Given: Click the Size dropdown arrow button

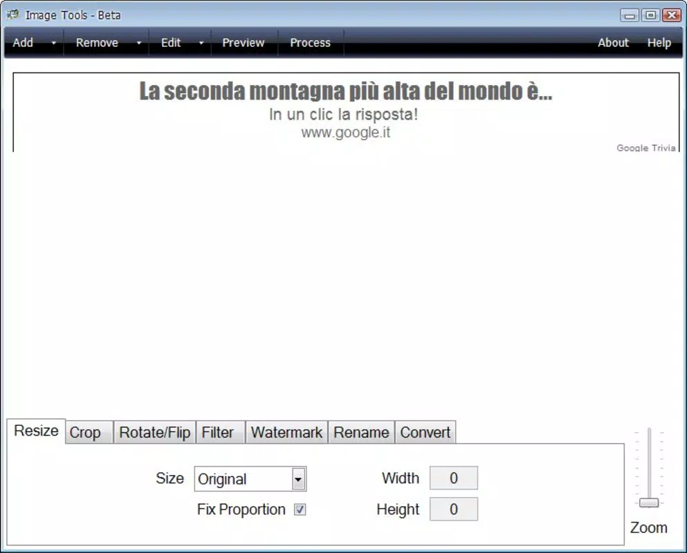Looking at the screenshot, I should tap(298, 479).
